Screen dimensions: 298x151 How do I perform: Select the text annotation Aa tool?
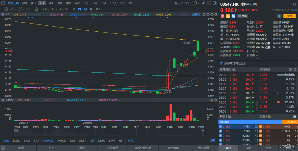[x=61, y=9]
